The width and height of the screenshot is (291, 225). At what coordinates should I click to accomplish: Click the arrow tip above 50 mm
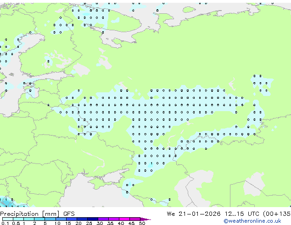coord(145,219)
